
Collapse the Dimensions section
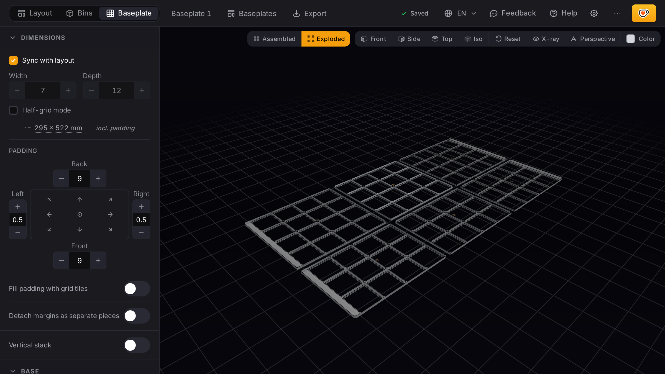coord(13,38)
